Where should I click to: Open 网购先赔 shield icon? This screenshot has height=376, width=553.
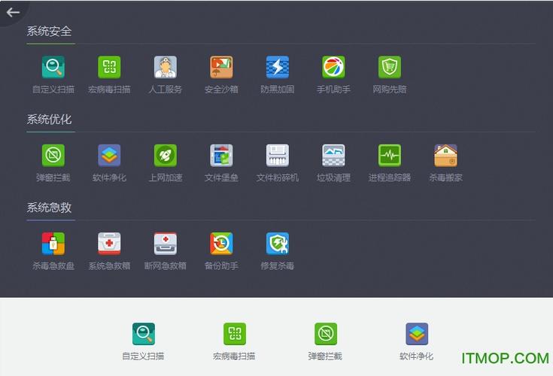390,67
